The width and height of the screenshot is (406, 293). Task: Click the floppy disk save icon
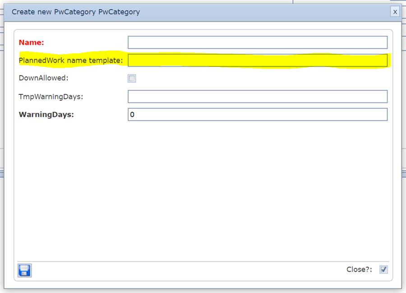(x=24, y=270)
